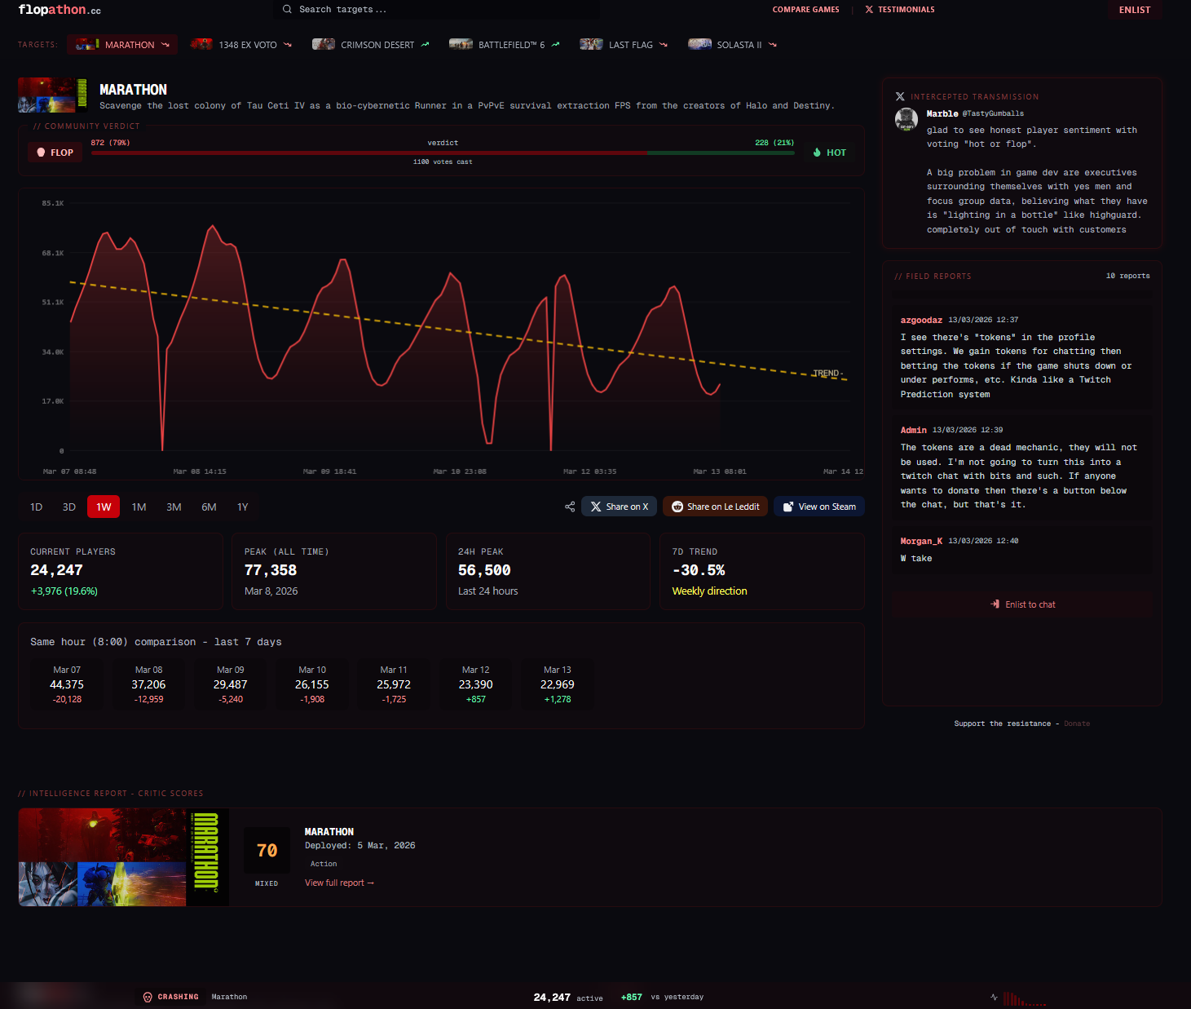This screenshot has height=1009, width=1191.
Task: Click the yellow dashed trend line on the chart
Action: [x=457, y=330]
